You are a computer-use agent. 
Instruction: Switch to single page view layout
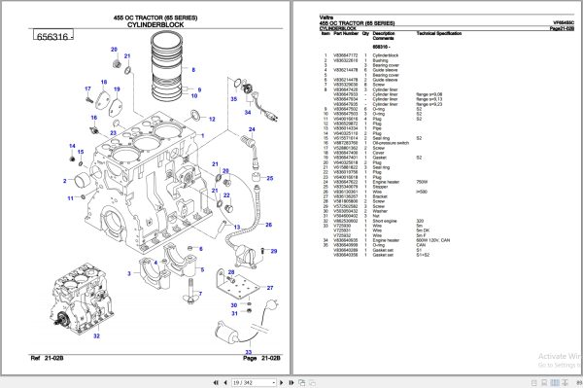(x=534, y=382)
